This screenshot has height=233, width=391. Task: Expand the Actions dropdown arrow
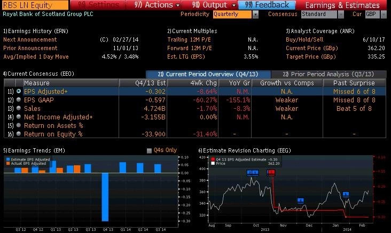click(x=178, y=5)
